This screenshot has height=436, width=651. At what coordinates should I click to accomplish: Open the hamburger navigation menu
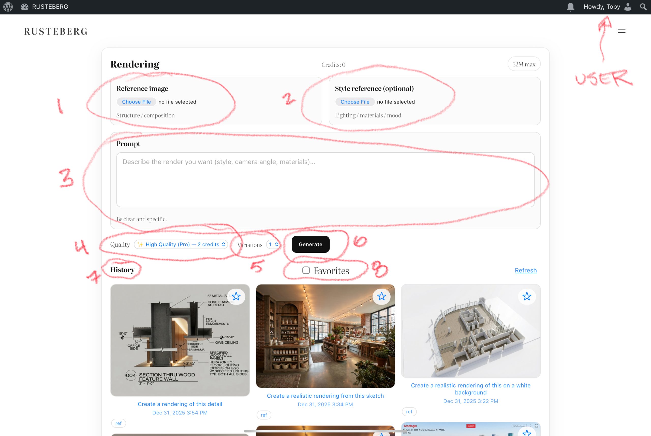pyautogui.click(x=621, y=31)
